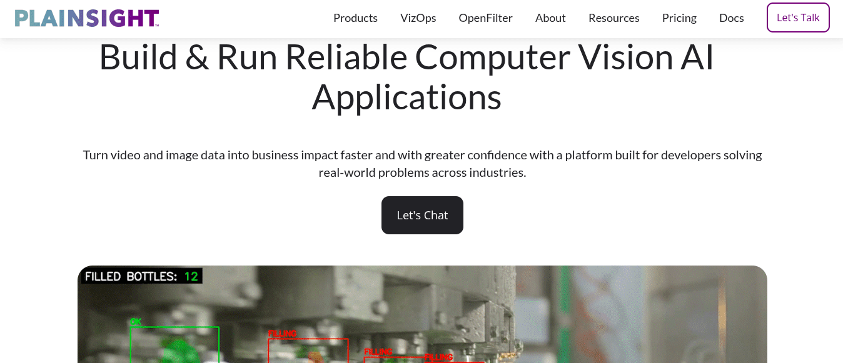Screen dimensions: 843x363
Task: Open the About menu
Action: point(550,18)
